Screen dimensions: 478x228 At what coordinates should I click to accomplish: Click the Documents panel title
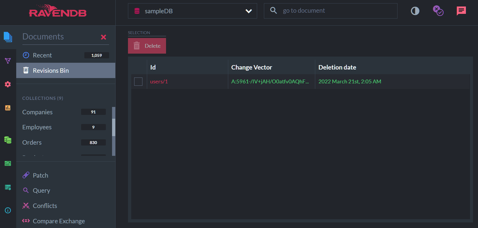[43, 37]
